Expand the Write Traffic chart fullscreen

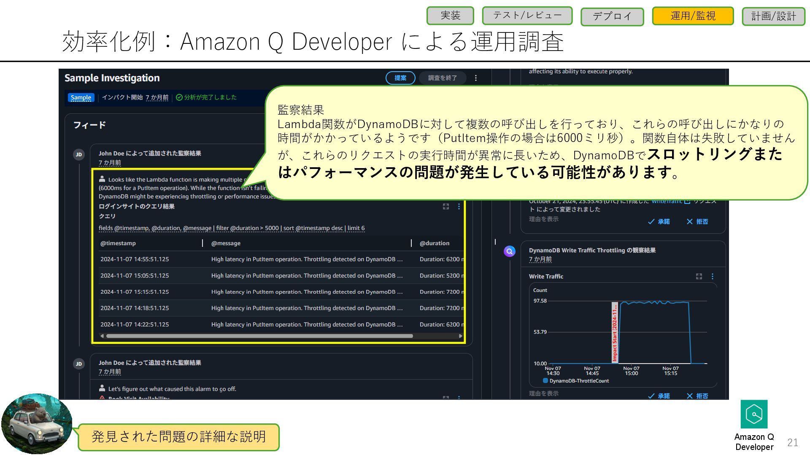click(699, 276)
